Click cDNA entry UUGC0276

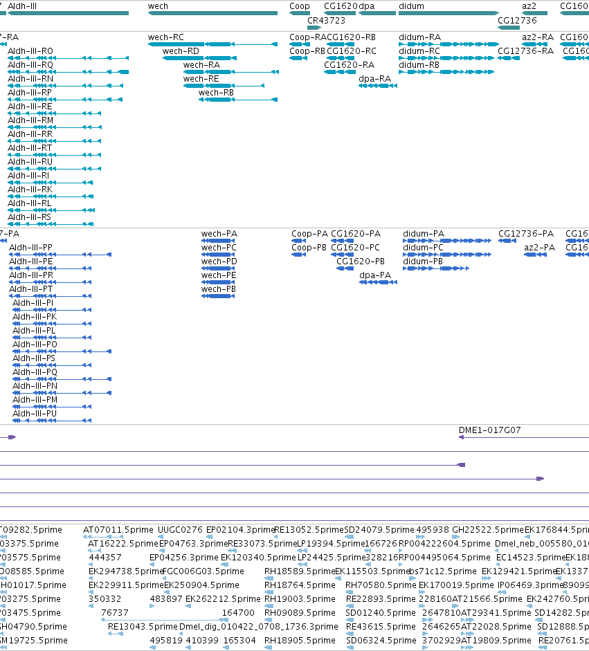click(180, 530)
